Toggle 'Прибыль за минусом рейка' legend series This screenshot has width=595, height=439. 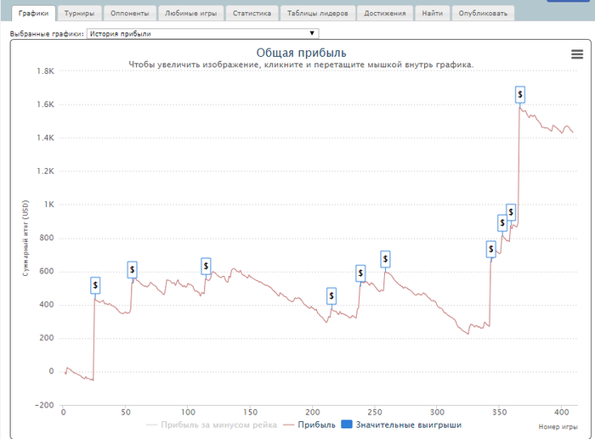click(212, 425)
